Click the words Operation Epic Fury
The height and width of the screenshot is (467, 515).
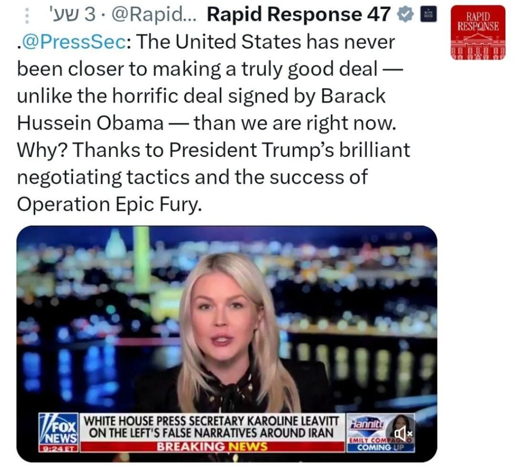(x=109, y=204)
